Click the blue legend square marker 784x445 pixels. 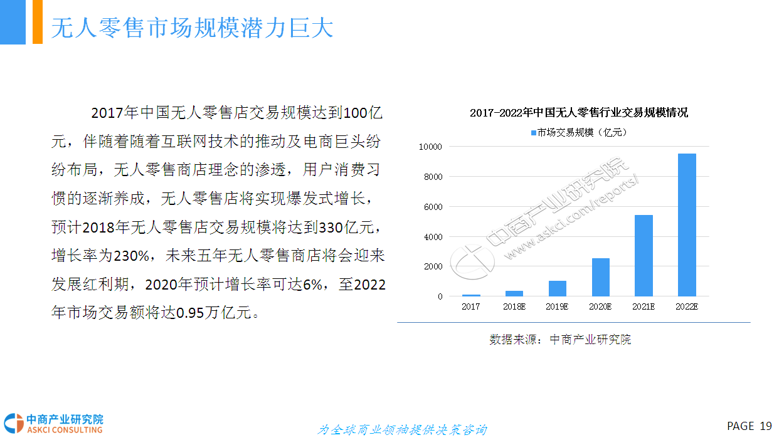533,133
